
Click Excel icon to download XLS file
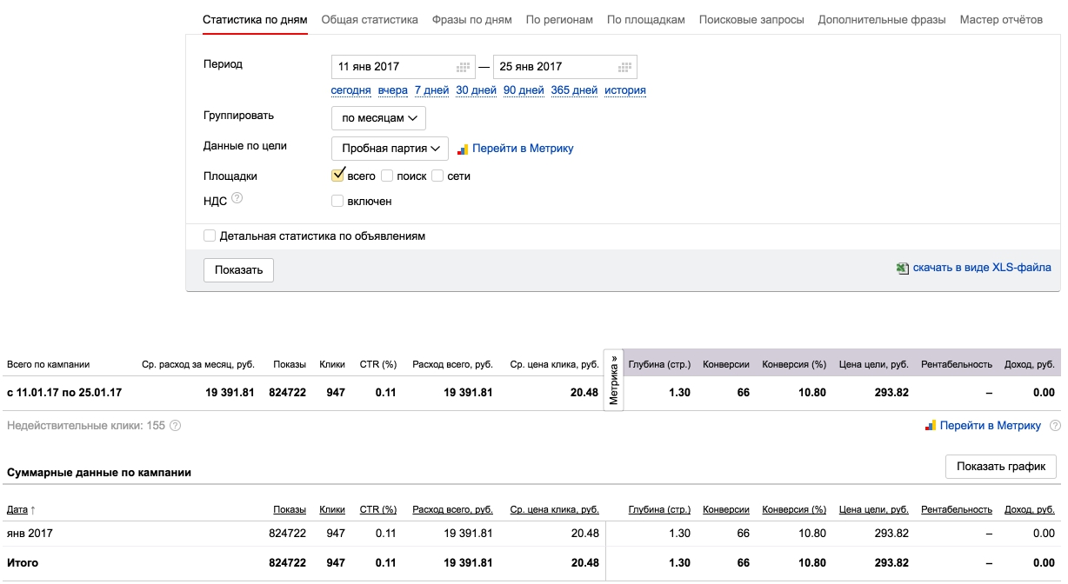(903, 269)
